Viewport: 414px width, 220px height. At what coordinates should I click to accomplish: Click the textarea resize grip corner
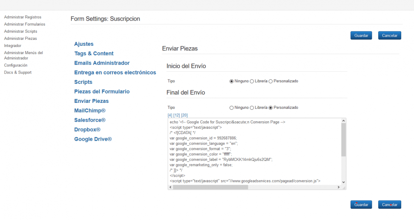[344, 187]
